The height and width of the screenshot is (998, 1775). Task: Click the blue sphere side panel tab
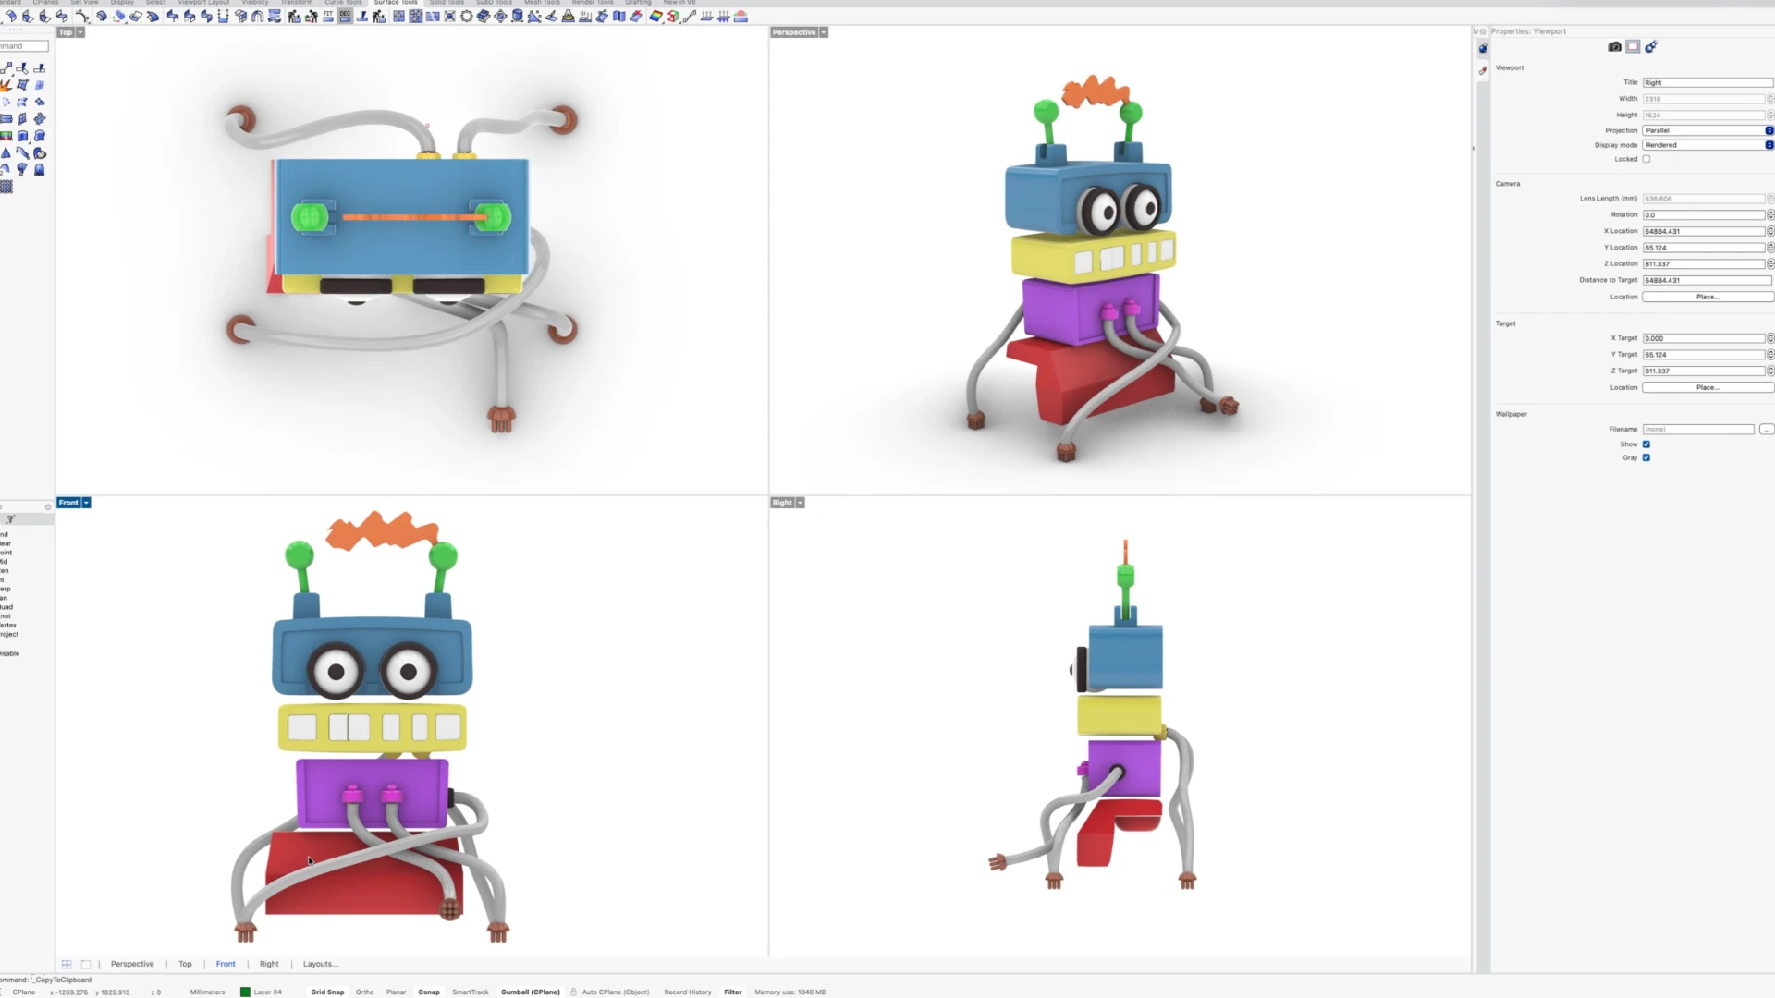1483,49
